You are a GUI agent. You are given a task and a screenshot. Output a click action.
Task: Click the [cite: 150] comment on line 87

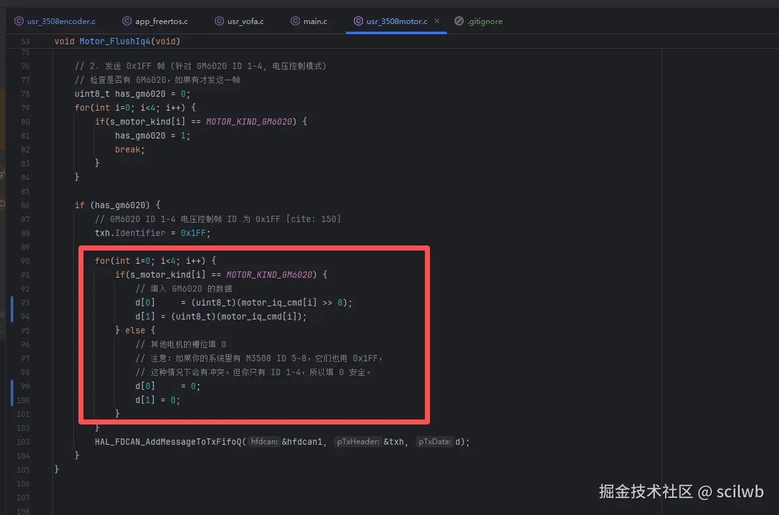tap(218, 219)
